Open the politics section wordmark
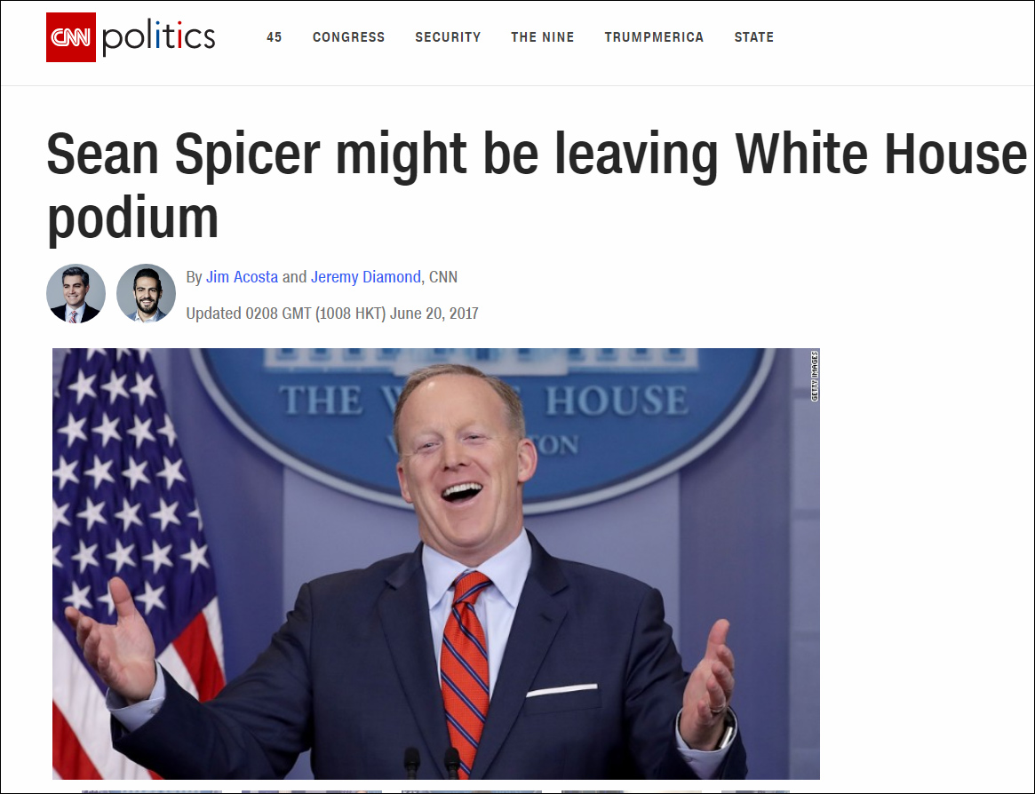Screen dimensions: 1035x794 (x=158, y=37)
